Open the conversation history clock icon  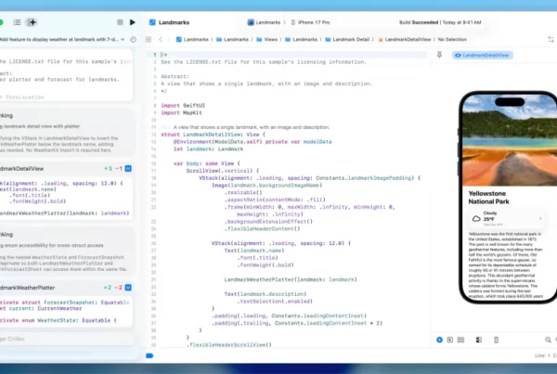135,40
